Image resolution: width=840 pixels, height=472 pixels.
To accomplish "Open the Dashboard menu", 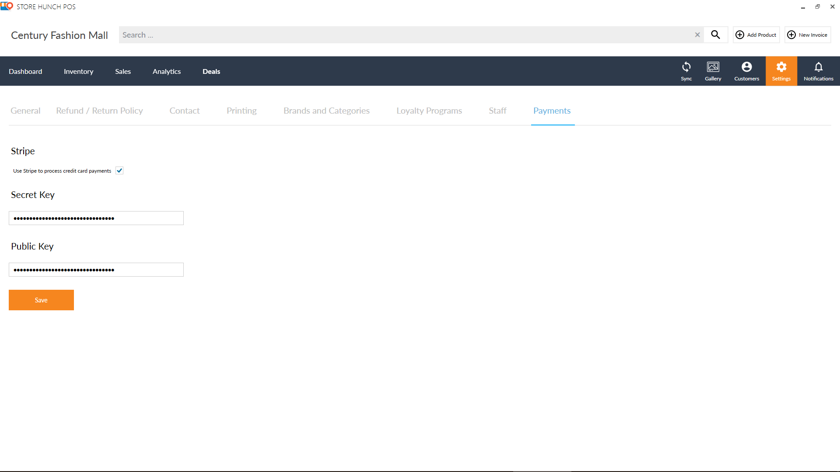I will (25, 71).
